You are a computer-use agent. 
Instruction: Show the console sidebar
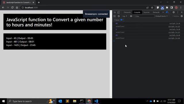pyautogui.click(x=114, y=16)
